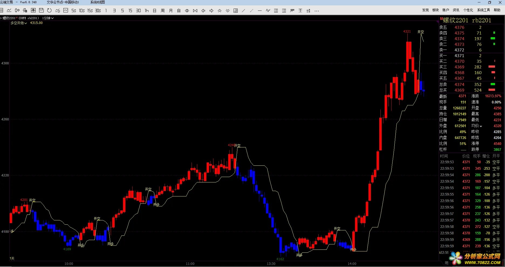Click the 卖一 price 4372
The width and height of the screenshot is (505, 267).
point(459,50)
